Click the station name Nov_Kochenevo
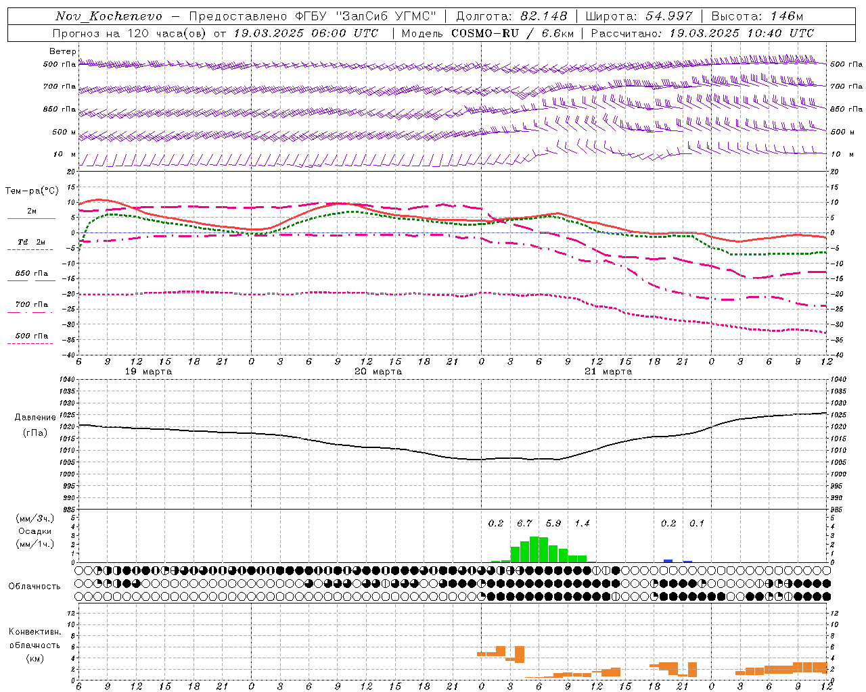This screenshot has height=692, width=866. pos(109,16)
